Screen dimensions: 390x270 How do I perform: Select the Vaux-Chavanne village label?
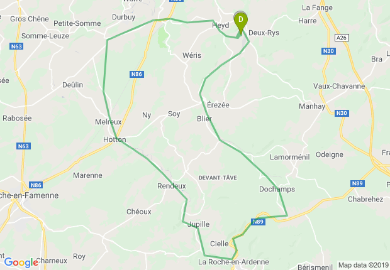coord(339,86)
